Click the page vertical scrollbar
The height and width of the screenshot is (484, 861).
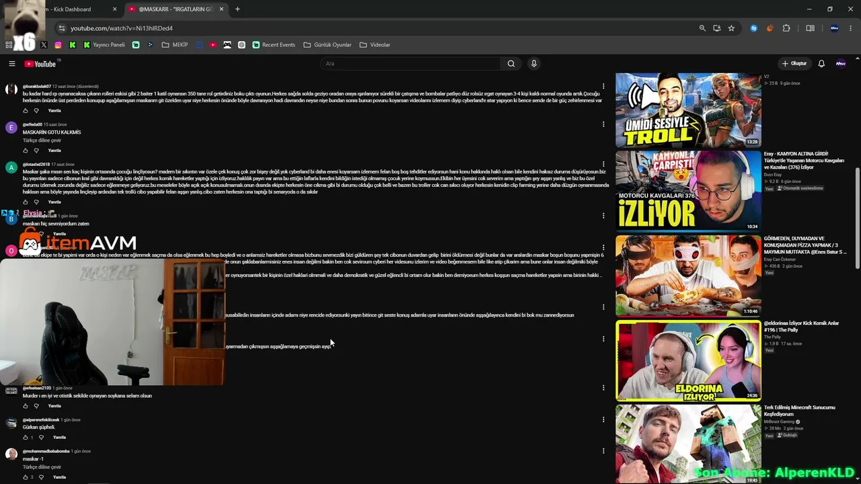click(x=857, y=218)
